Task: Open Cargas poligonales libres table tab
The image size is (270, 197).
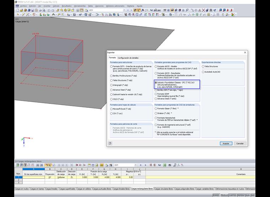Action: coord(184,189)
